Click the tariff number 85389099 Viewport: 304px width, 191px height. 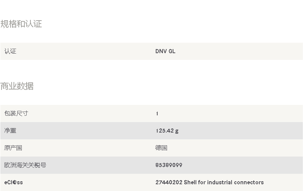click(169, 165)
